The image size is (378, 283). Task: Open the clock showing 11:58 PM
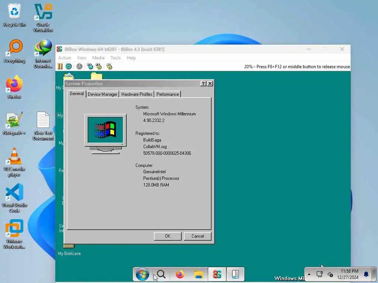(x=348, y=274)
